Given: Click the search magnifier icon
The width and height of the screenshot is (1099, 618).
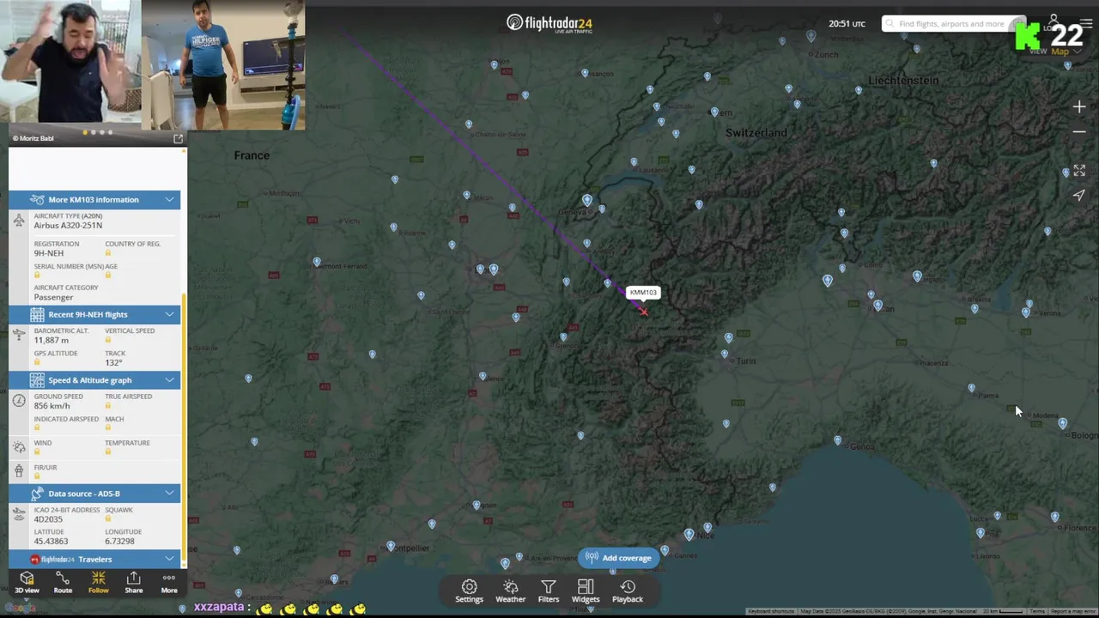Looking at the screenshot, I should coord(890,24).
